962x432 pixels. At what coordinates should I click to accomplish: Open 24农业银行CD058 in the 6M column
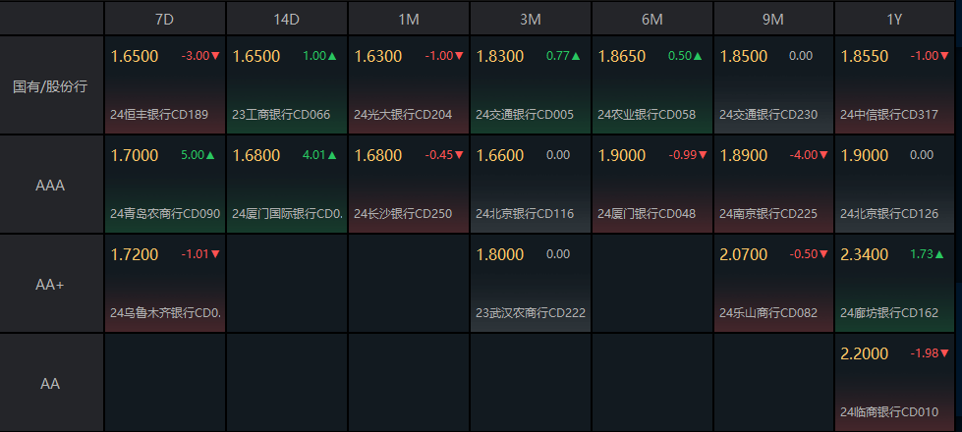(x=647, y=115)
